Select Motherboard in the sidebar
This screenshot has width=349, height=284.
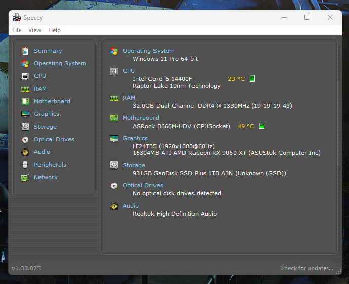coord(52,101)
